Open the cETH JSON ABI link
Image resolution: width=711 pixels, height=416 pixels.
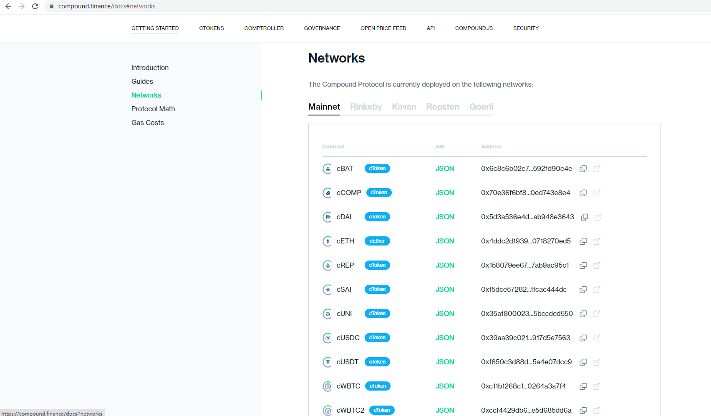point(445,241)
